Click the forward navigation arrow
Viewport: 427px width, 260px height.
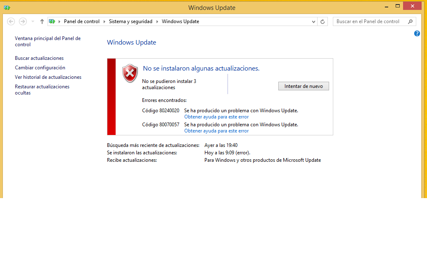(x=23, y=21)
